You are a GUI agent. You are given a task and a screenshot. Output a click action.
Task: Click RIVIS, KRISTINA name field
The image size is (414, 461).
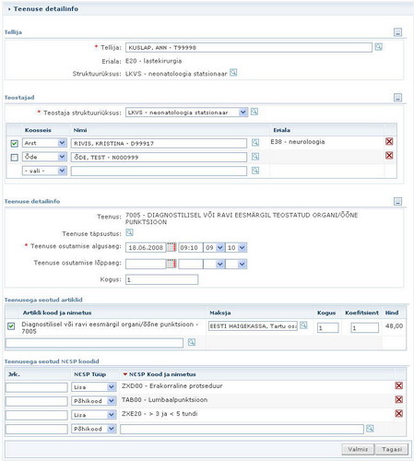159,143
